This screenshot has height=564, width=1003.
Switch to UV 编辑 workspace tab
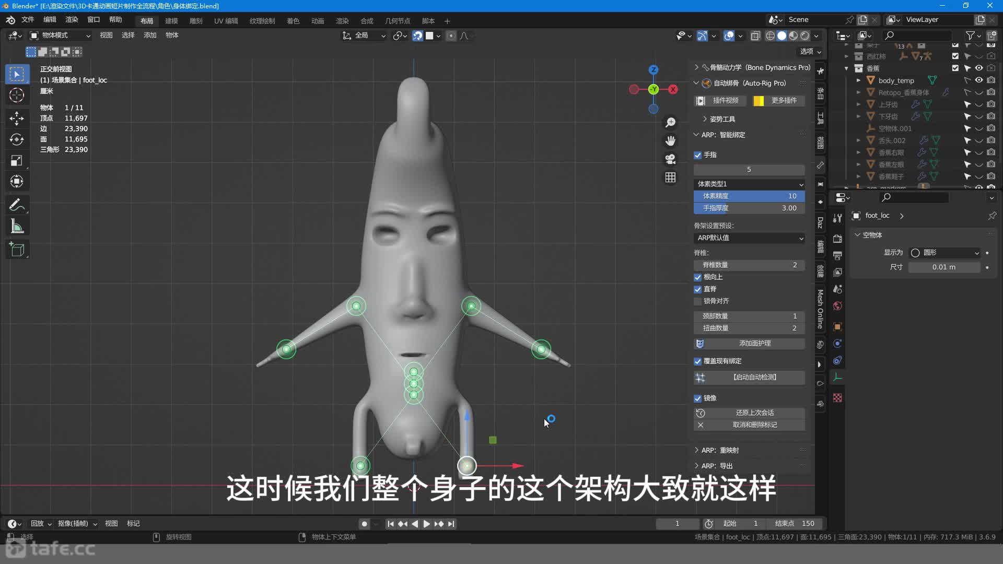coord(226,21)
